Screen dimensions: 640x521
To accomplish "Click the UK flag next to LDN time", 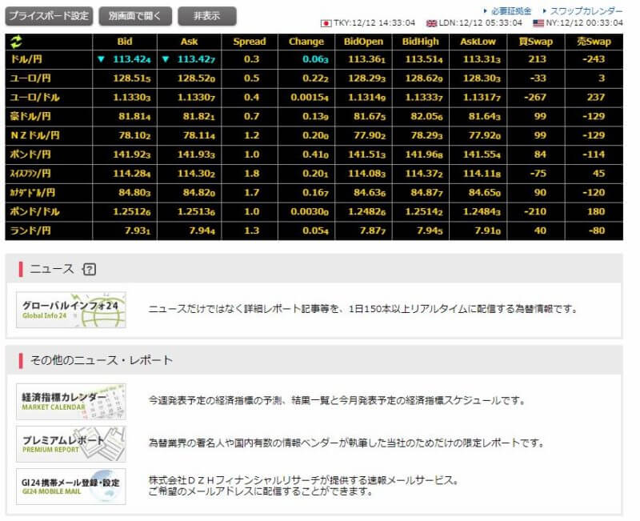I will [431, 24].
